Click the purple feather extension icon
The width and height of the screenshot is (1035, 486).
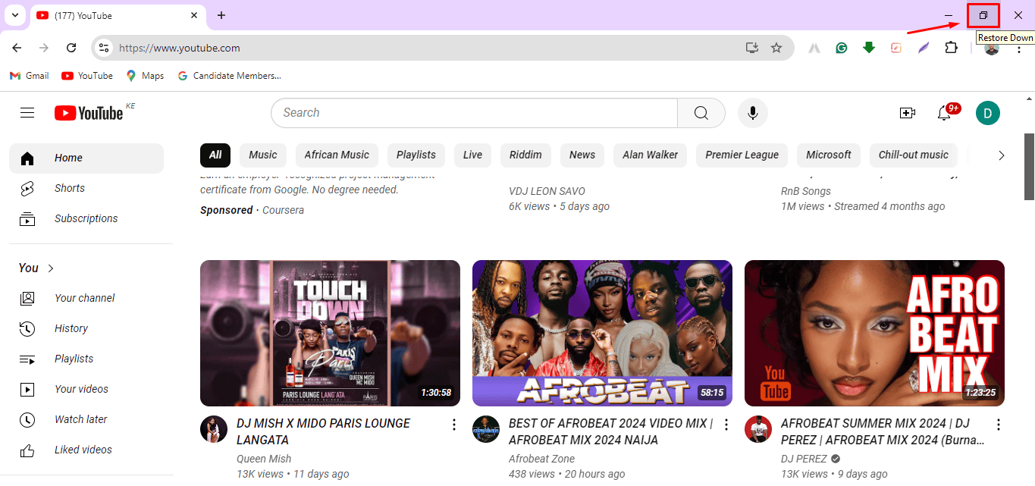click(x=924, y=48)
